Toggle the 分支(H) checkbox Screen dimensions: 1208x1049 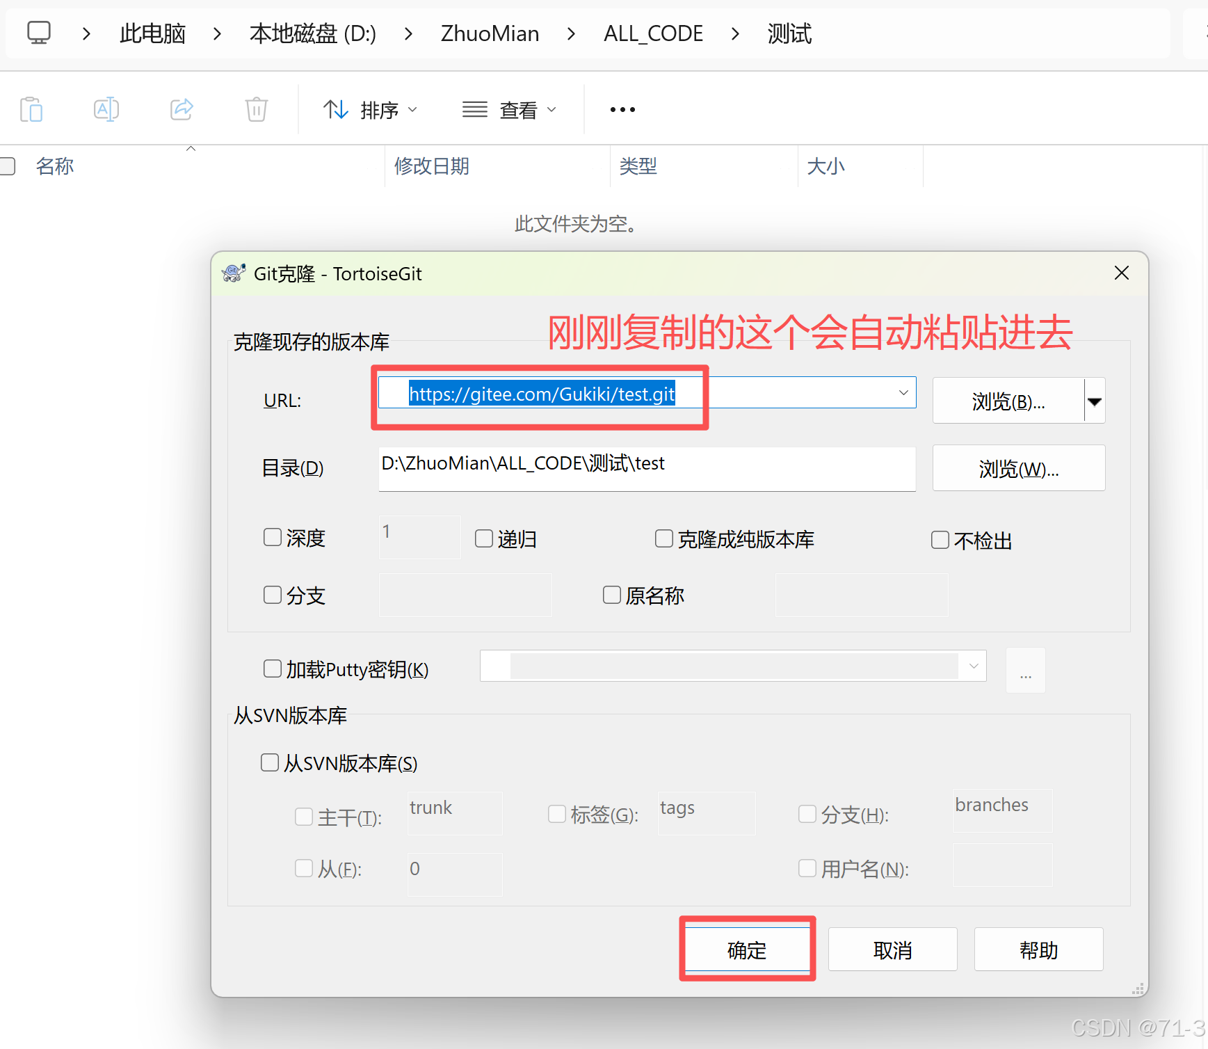point(807,814)
